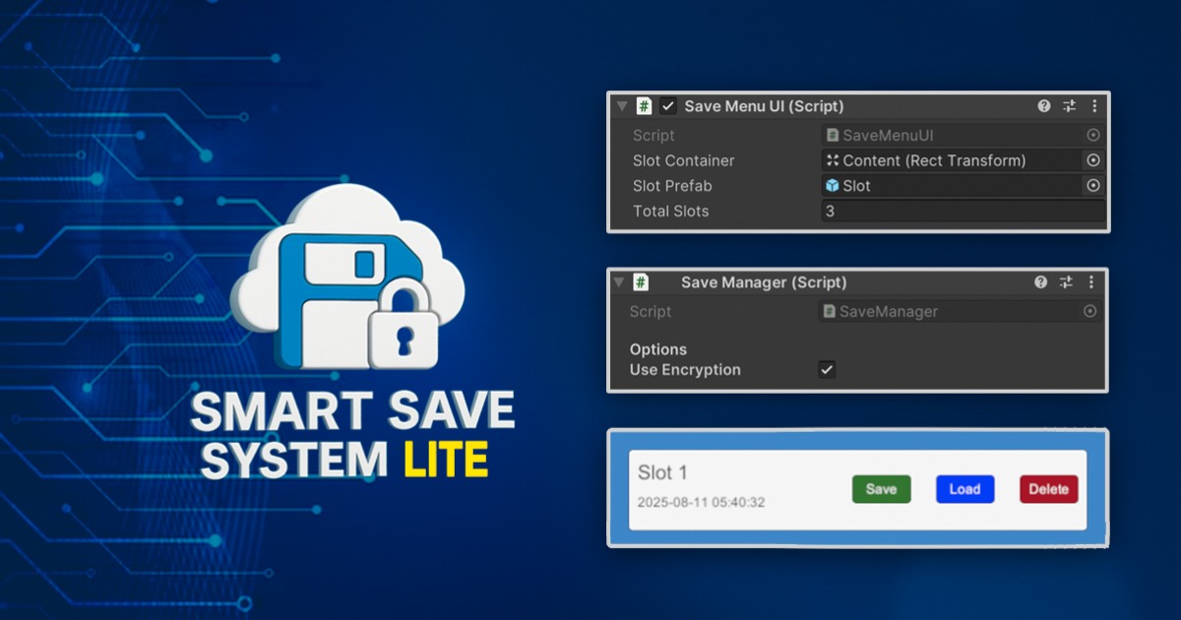Click the Total Slots value field
Screen dimensions: 1181x620
point(960,211)
